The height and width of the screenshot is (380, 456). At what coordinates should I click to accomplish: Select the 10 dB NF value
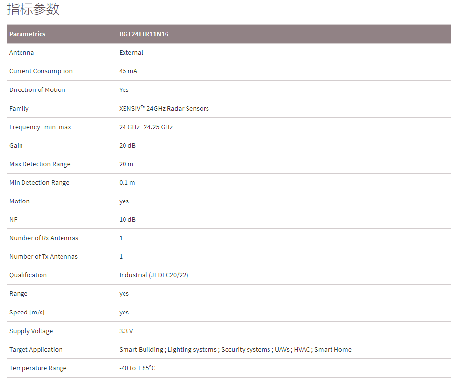click(127, 220)
